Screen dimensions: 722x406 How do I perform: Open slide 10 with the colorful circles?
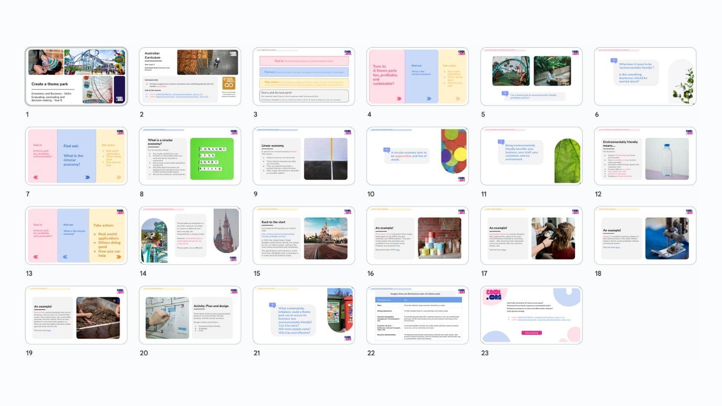pyautogui.click(x=417, y=156)
